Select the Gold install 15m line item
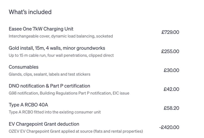 (57, 48)
